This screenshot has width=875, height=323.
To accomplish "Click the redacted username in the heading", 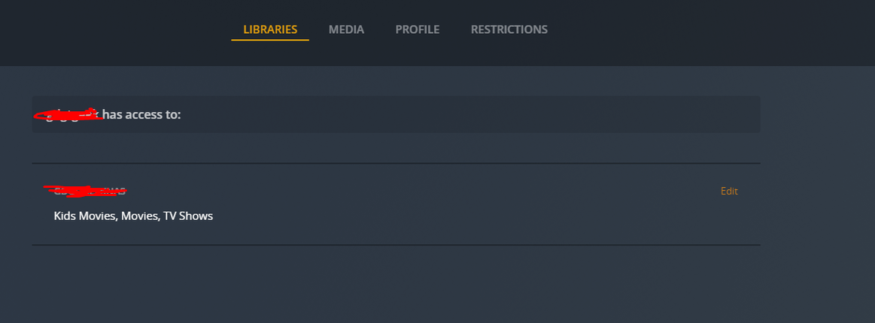I will click(x=68, y=115).
